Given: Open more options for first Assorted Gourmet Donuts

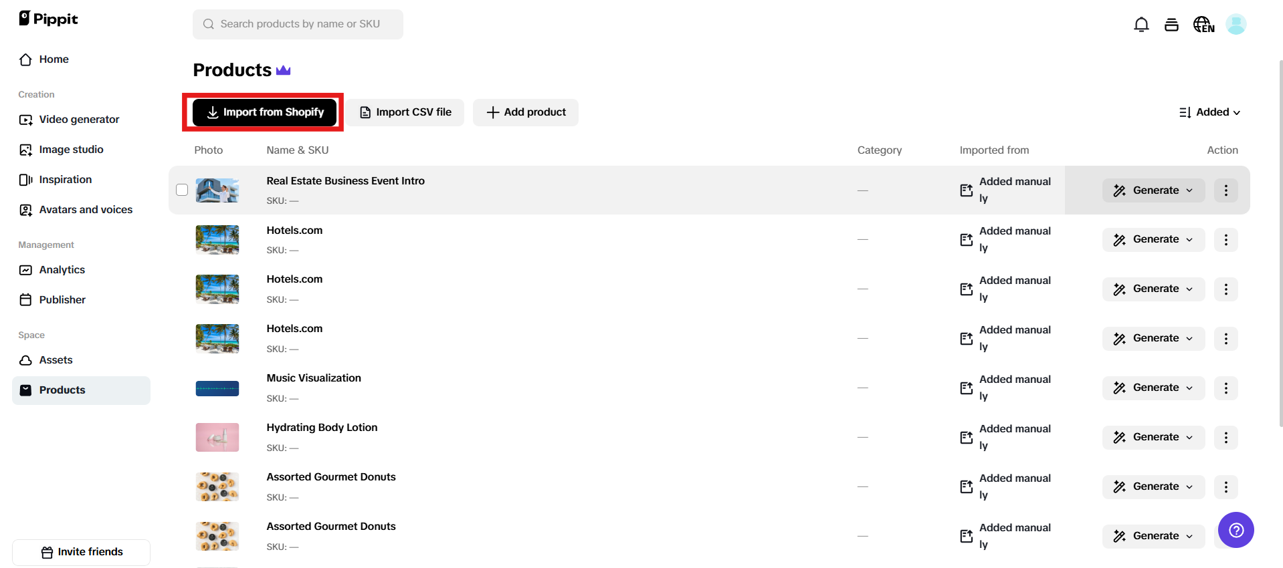Looking at the screenshot, I should tap(1225, 487).
